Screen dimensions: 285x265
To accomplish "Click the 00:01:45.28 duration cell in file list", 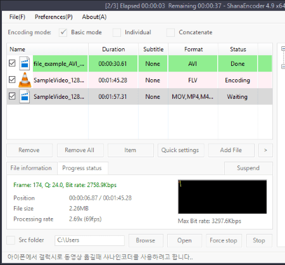I will (113, 81).
